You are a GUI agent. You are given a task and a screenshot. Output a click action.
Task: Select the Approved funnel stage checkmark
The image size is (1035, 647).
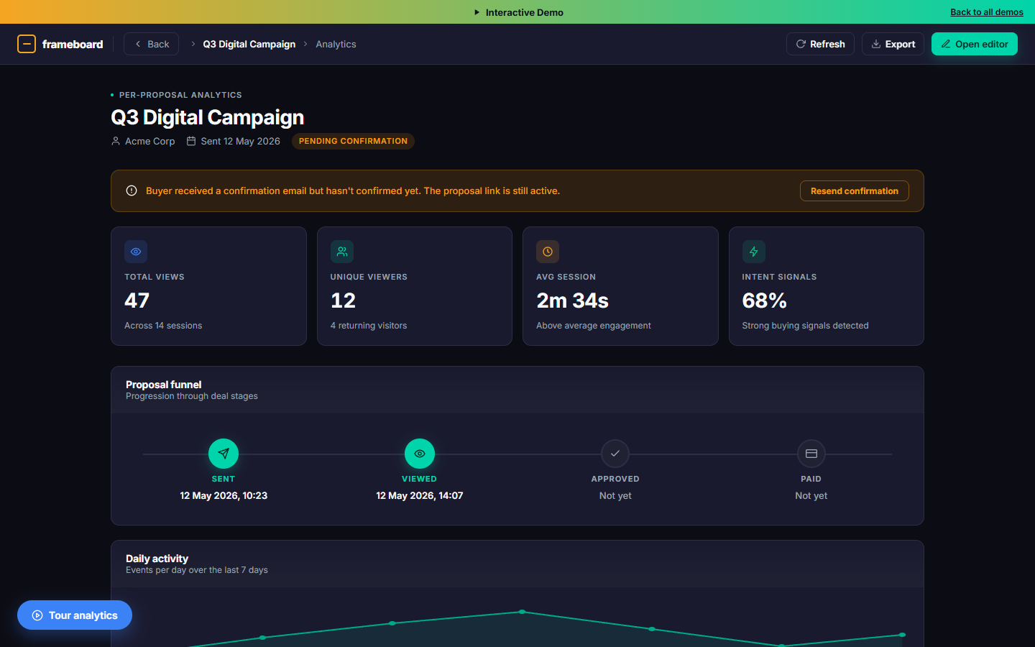coord(615,454)
